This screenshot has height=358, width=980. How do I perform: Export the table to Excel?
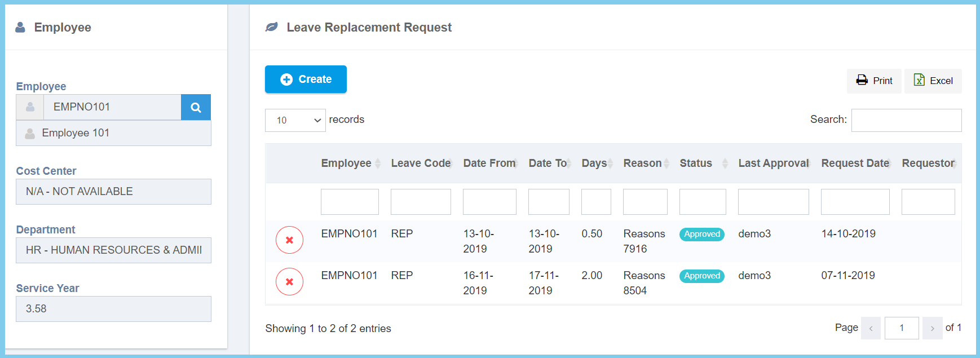pyautogui.click(x=933, y=81)
